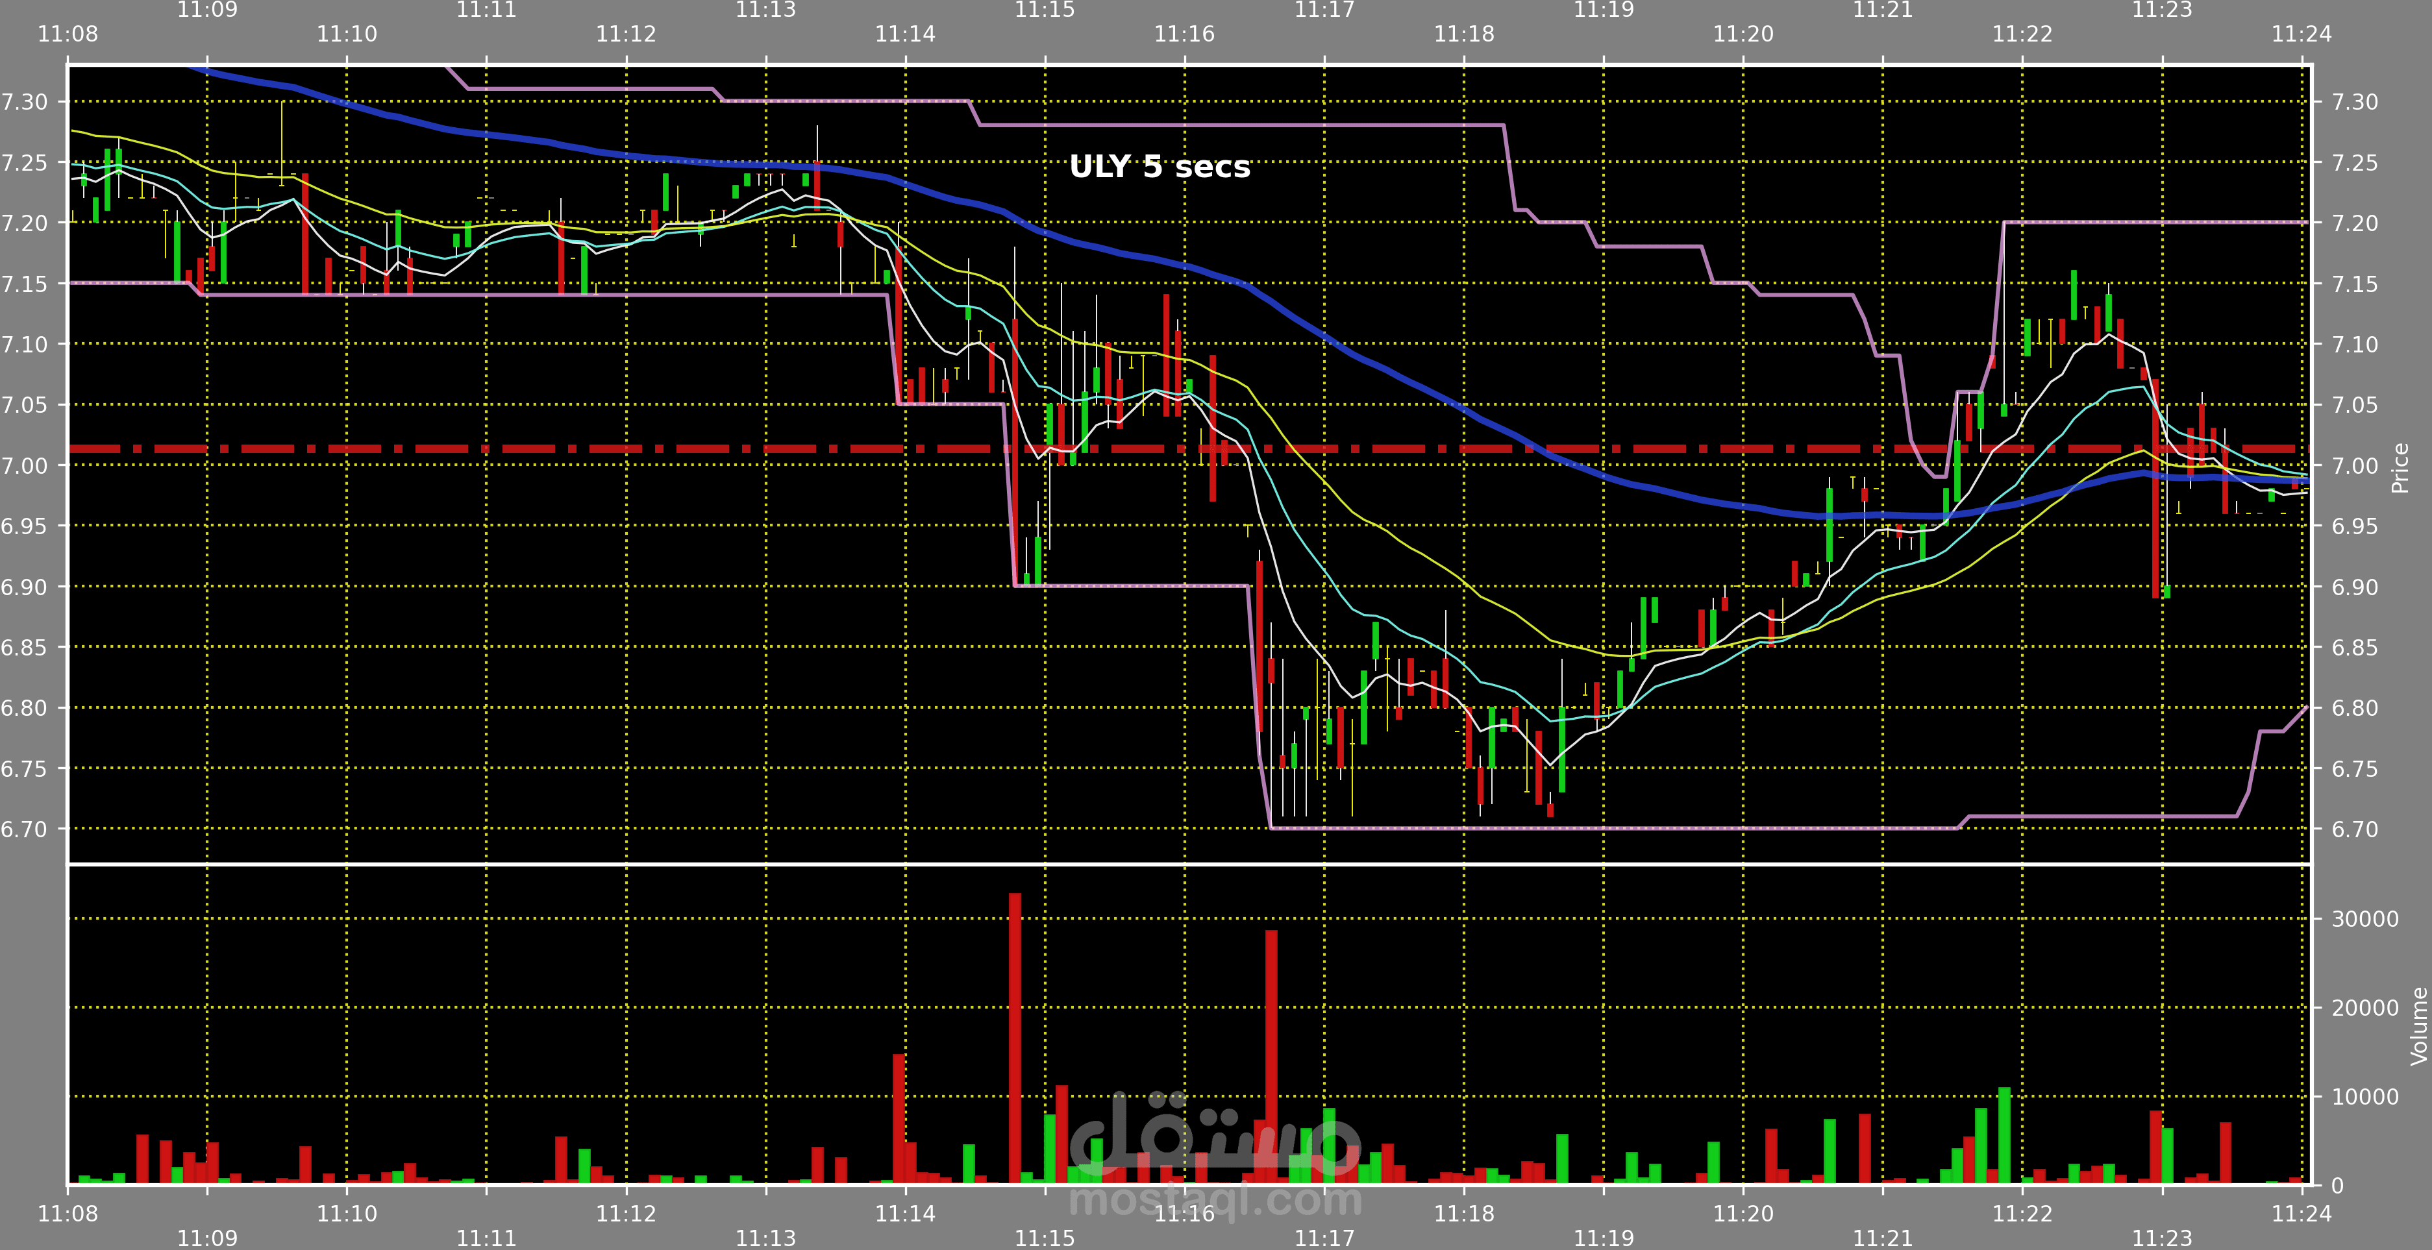Click the 11:15 time label at top
This screenshot has height=1250, width=2432.
coord(1044,10)
